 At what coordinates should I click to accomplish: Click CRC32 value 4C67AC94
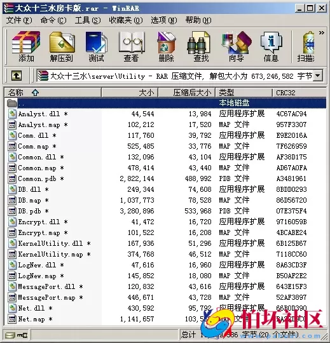291,114
